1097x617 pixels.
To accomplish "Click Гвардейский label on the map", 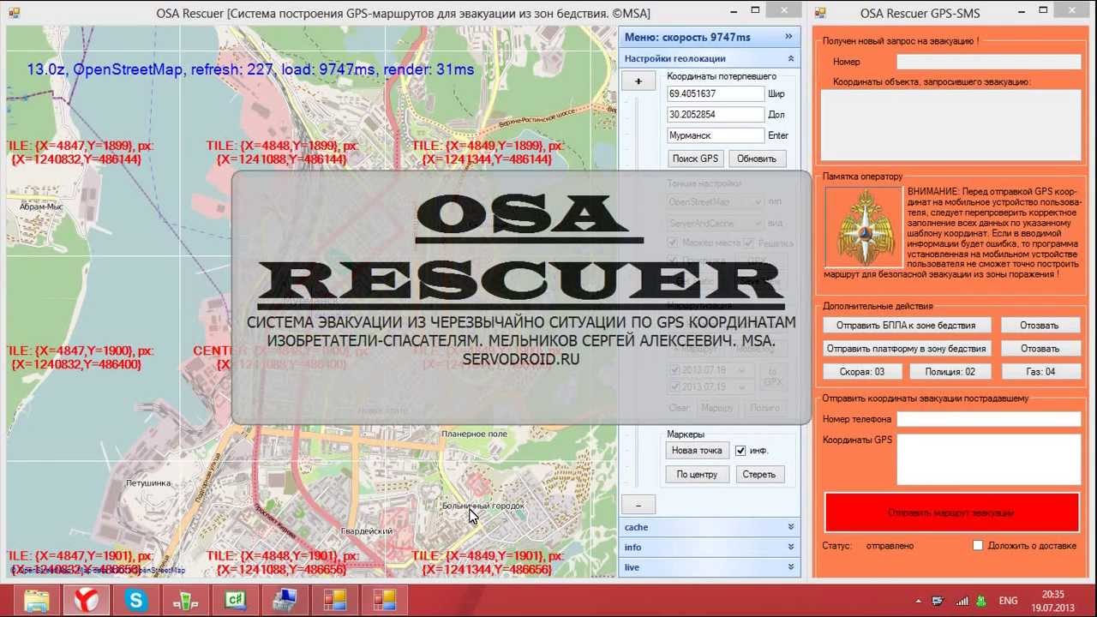I will [x=367, y=531].
